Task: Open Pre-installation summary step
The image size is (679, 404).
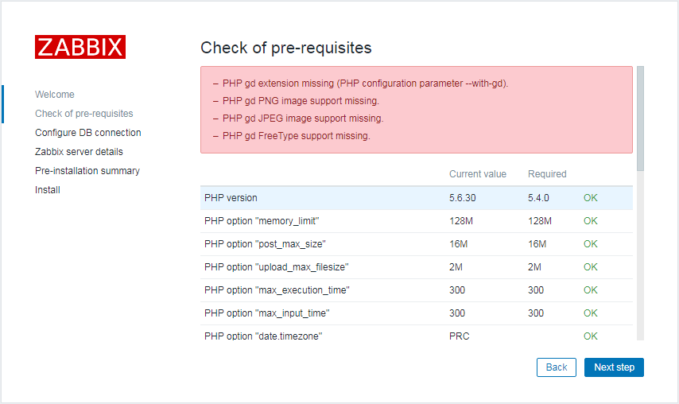Action: [x=87, y=171]
